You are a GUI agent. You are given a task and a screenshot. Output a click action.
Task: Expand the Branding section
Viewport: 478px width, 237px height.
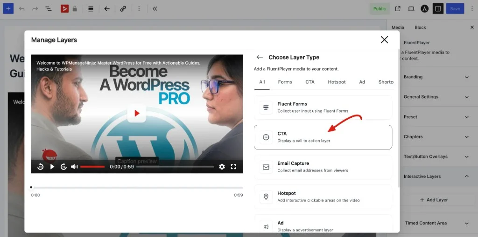[x=436, y=77]
